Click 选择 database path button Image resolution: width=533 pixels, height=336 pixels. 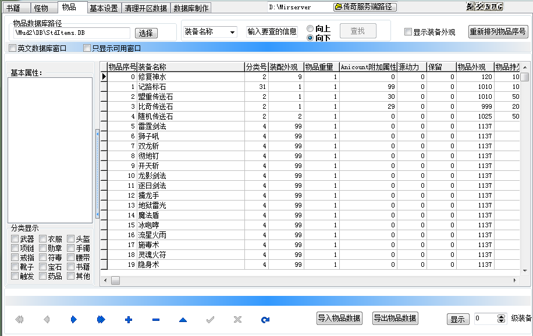(x=146, y=33)
